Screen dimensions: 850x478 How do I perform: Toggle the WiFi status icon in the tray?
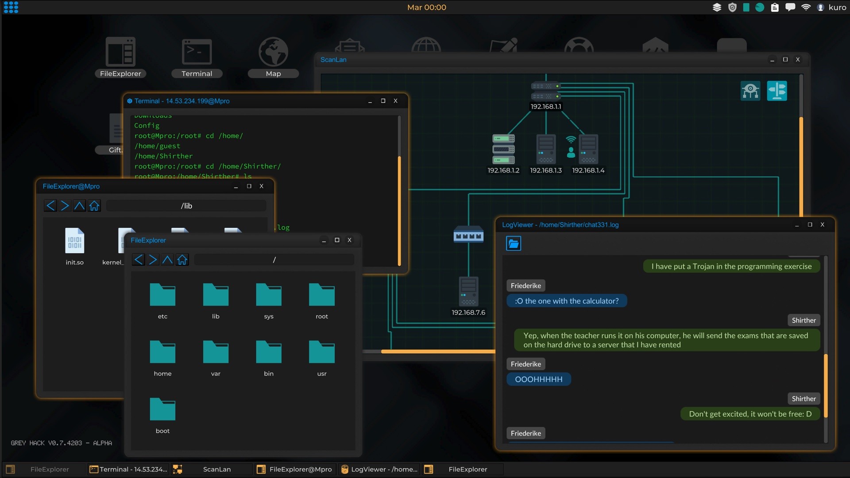tap(807, 7)
